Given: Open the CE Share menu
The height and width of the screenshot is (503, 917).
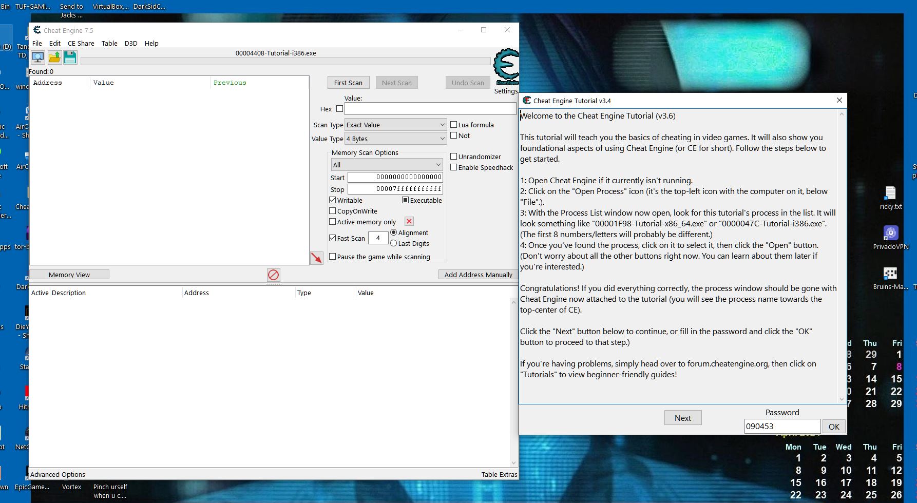Looking at the screenshot, I should [x=81, y=44].
